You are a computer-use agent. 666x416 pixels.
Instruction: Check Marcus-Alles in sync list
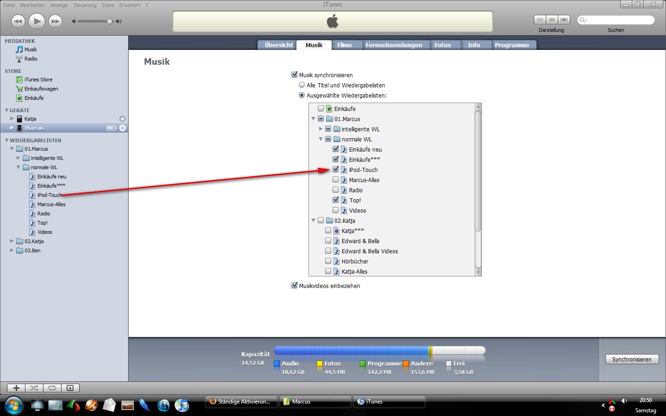pos(336,180)
